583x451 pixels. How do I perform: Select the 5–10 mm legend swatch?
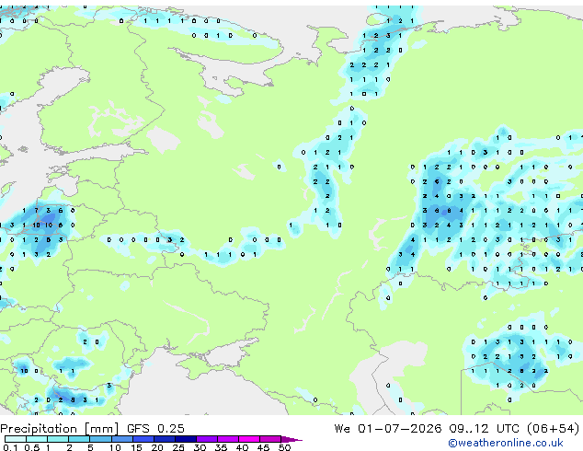coord(100,439)
